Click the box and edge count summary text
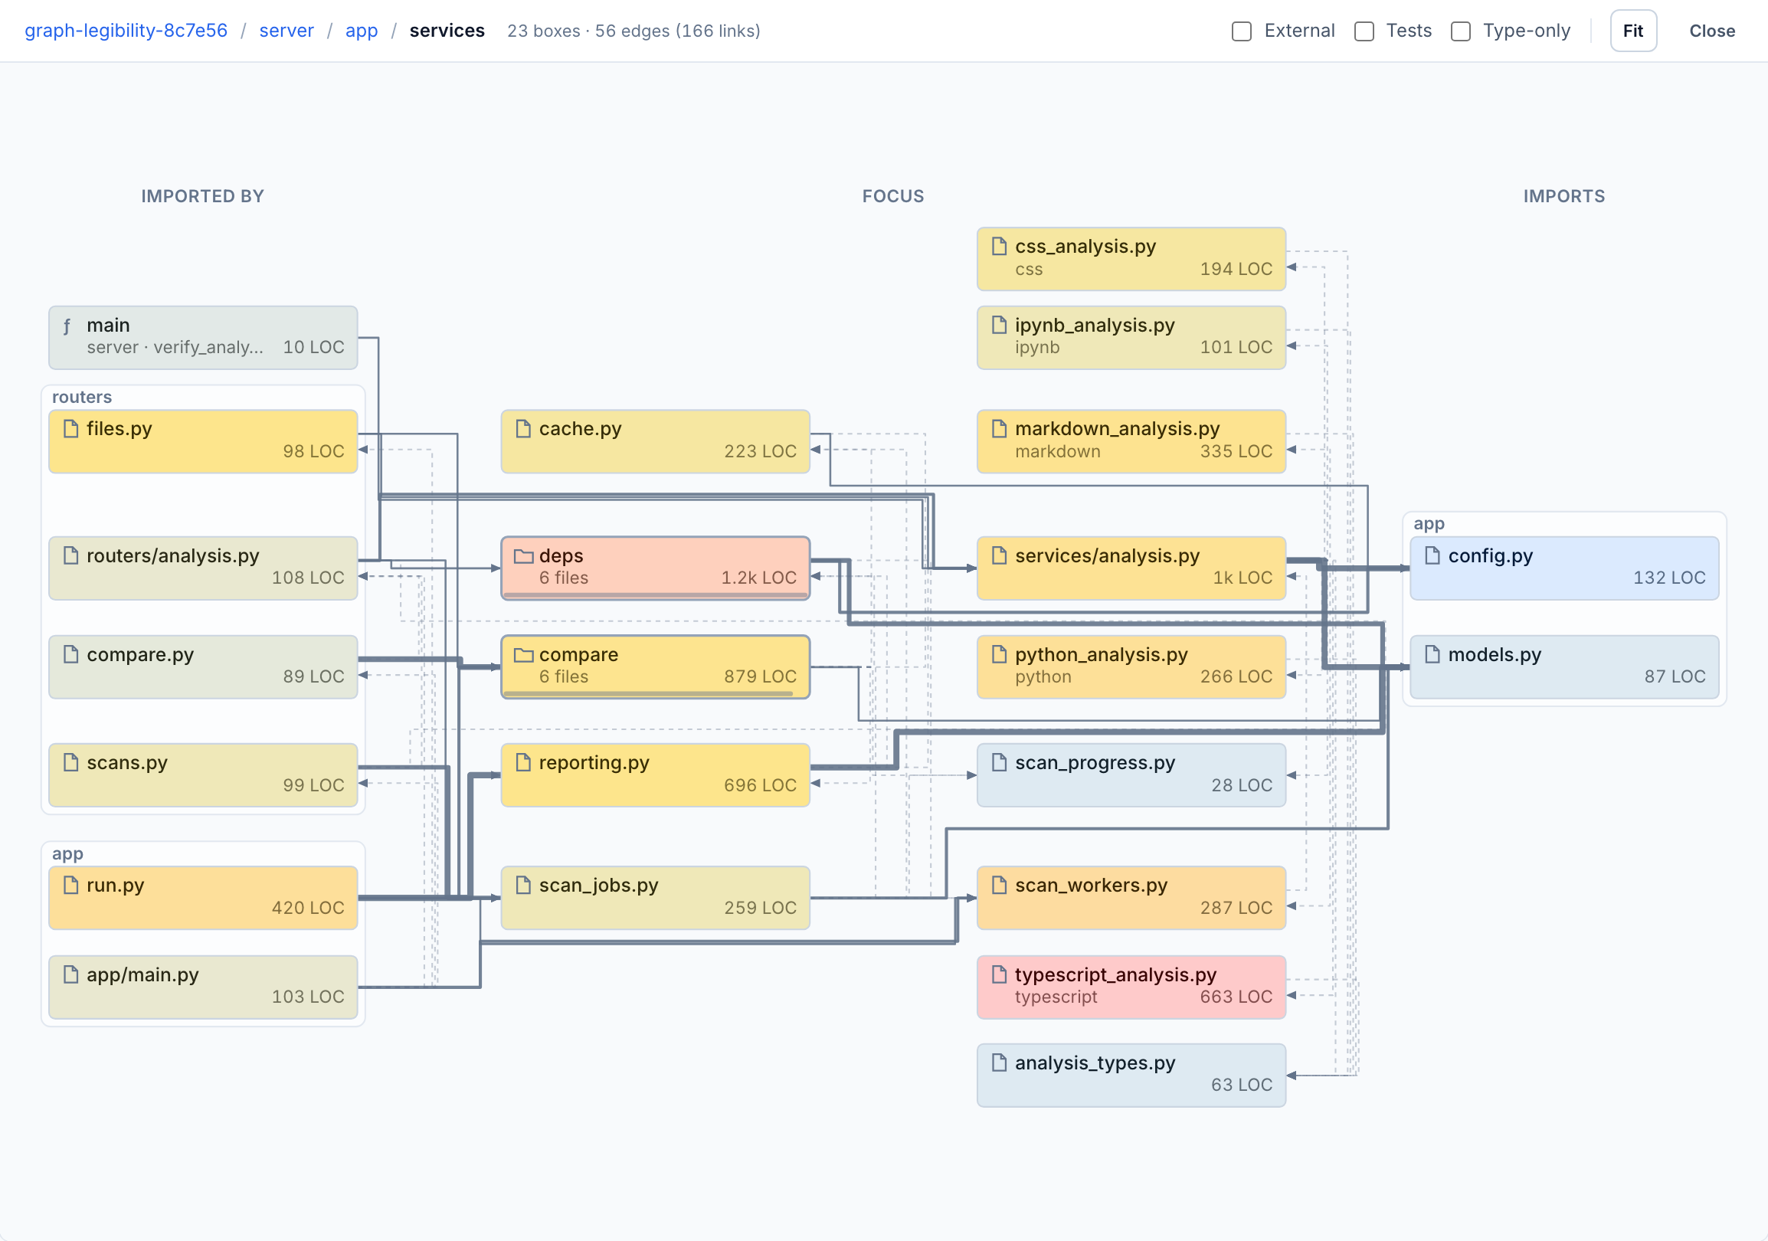 click(633, 31)
